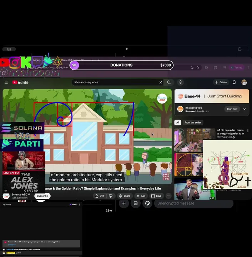
Task: Start voice search with the microphone
Action: (x=180, y=82)
